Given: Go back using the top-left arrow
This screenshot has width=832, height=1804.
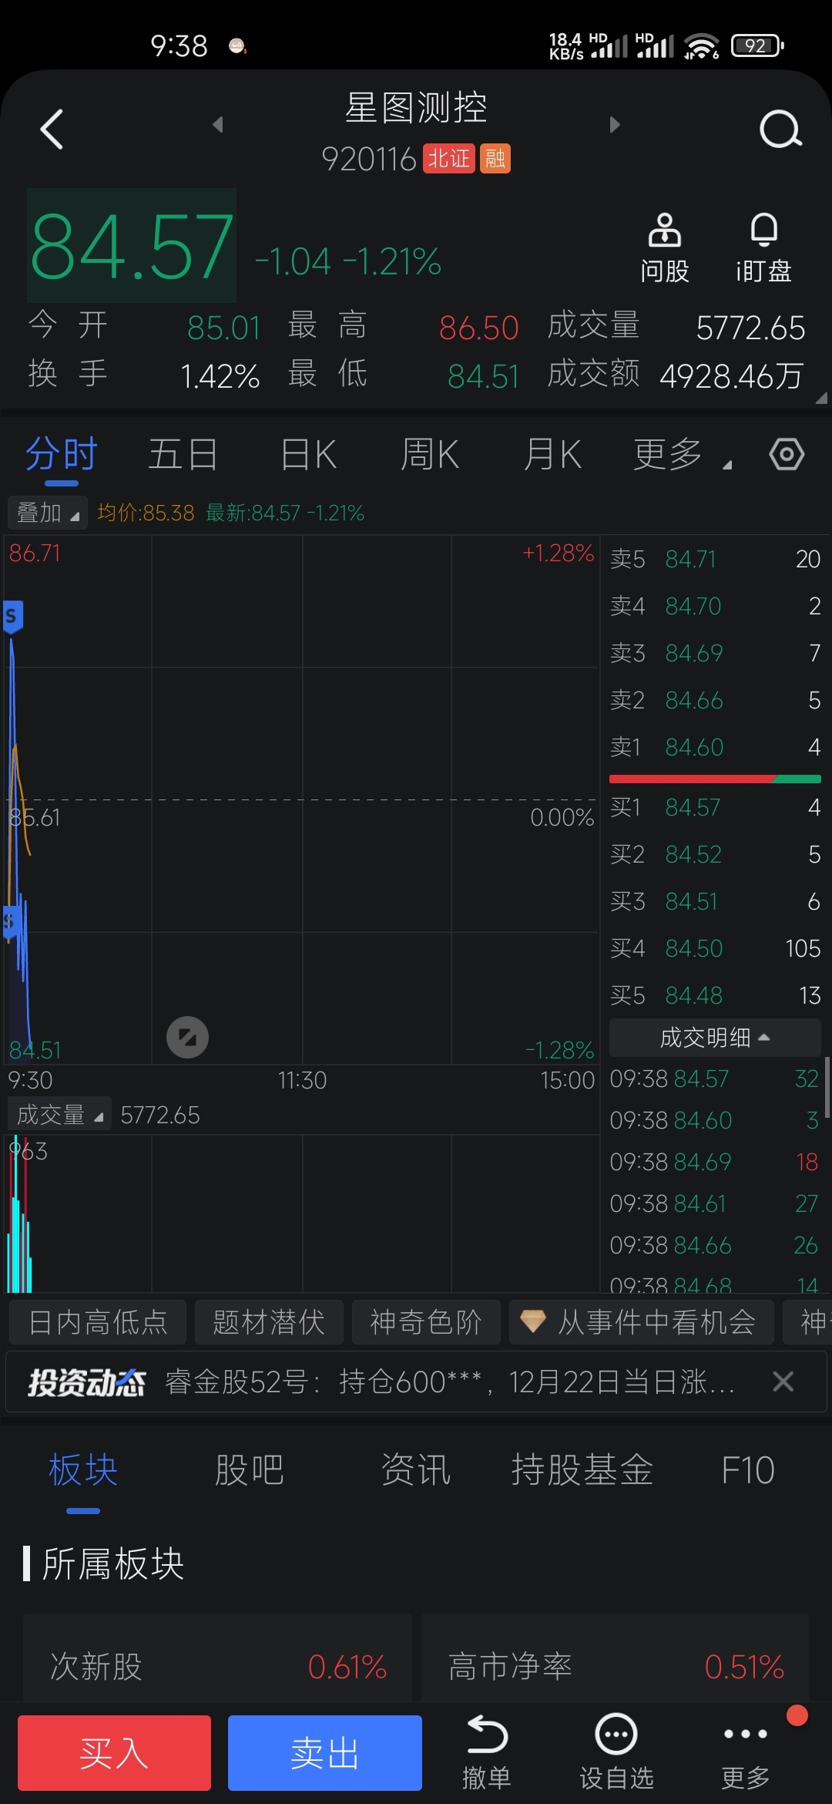Looking at the screenshot, I should pyautogui.click(x=52, y=130).
